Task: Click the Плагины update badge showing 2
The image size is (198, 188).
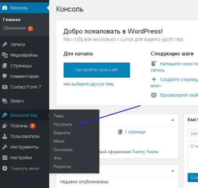Action: click(x=32, y=126)
